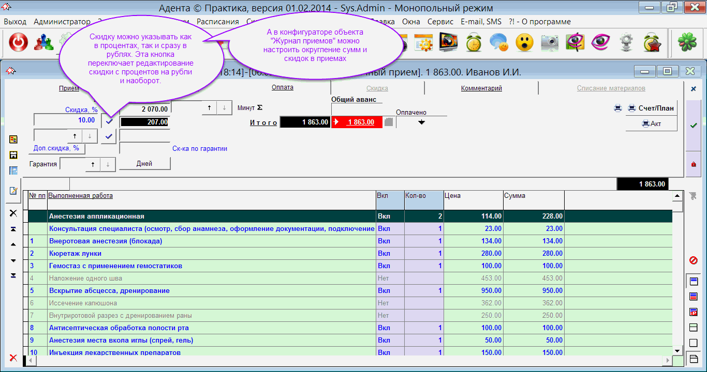
Task: Click the TV monitor toolbar icon
Action: 448,42
